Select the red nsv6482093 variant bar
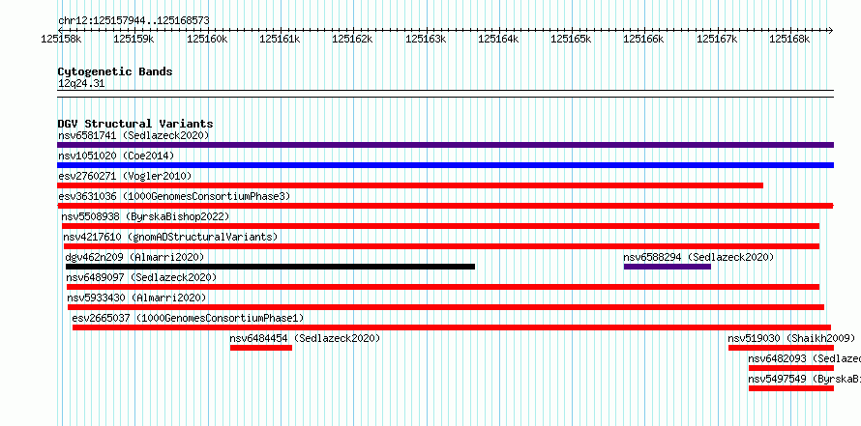The height and width of the screenshot is (426, 861). [x=791, y=368]
